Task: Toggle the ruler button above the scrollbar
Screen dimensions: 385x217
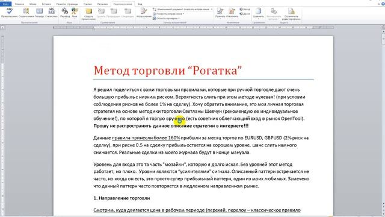Action: pyautogui.click(x=383, y=28)
